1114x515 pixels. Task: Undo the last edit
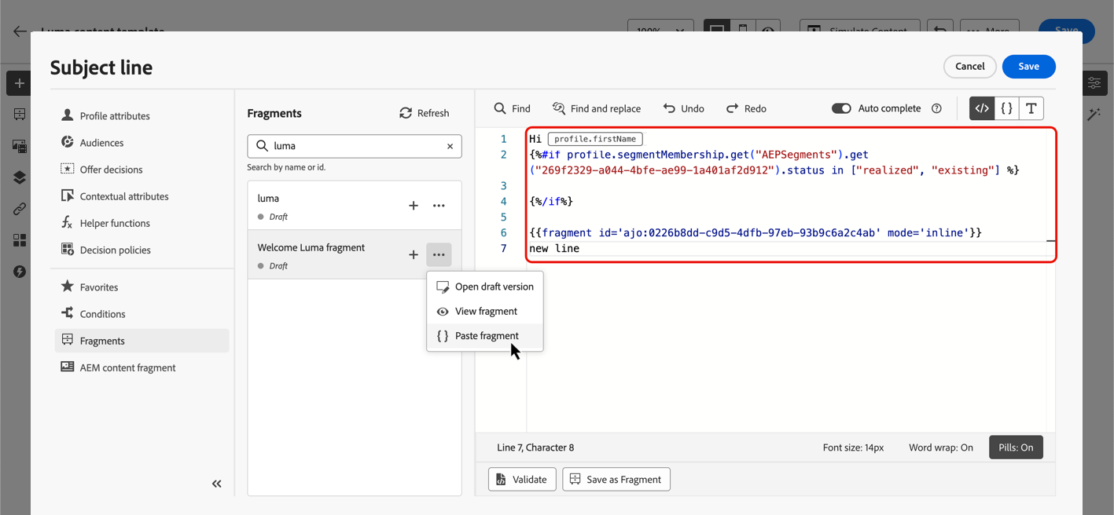click(x=683, y=108)
